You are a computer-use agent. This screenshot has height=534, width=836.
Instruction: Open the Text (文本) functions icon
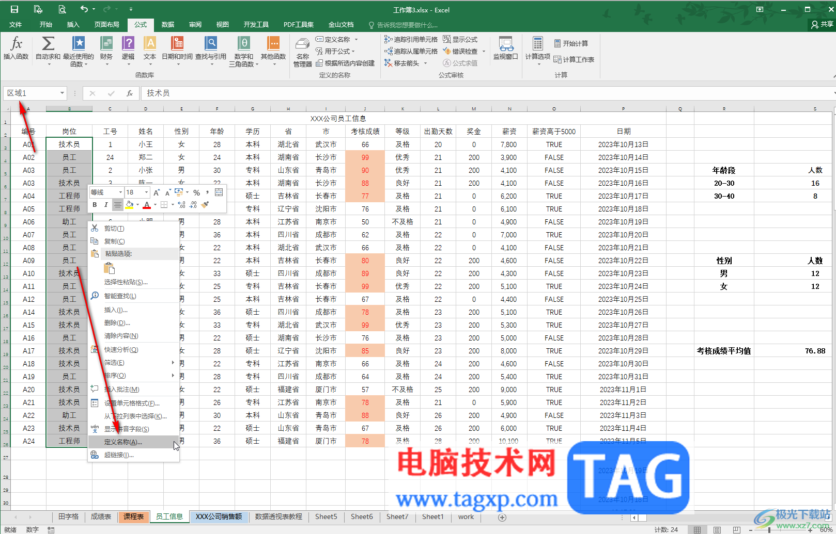click(x=150, y=43)
